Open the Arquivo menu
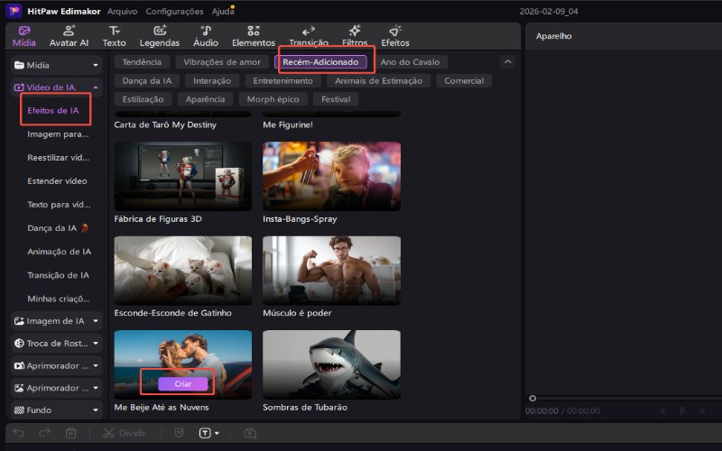The image size is (722, 451). 123,12
